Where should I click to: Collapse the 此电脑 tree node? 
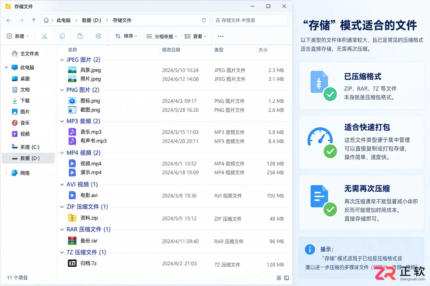[x=6, y=68]
